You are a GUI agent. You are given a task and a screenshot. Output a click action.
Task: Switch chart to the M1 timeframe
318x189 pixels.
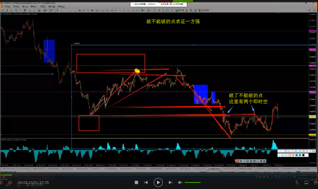pos(103,10)
